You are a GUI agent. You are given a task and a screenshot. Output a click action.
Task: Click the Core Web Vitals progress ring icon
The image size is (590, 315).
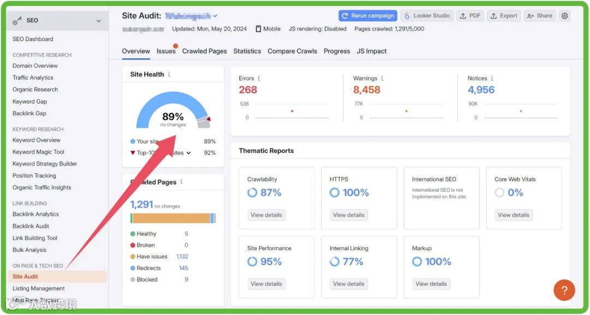(x=499, y=192)
